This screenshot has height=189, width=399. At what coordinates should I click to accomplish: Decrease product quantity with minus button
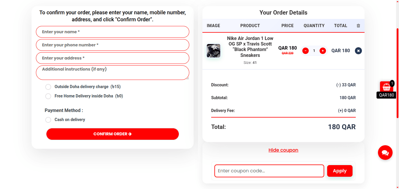pos(306,51)
